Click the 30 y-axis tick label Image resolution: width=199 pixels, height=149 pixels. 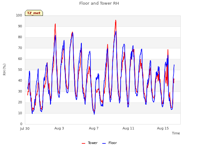tap(20, 91)
